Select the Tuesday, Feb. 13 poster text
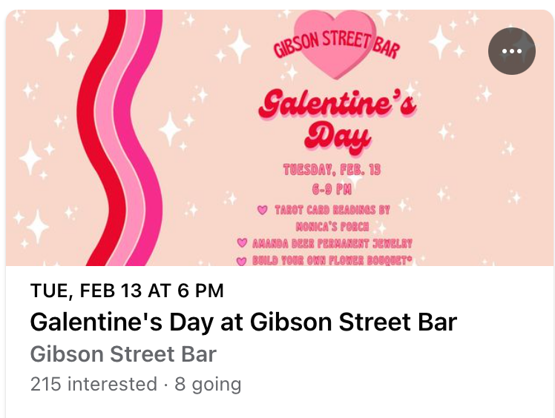Image resolution: width=555 pixels, height=418 pixels. [332, 170]
